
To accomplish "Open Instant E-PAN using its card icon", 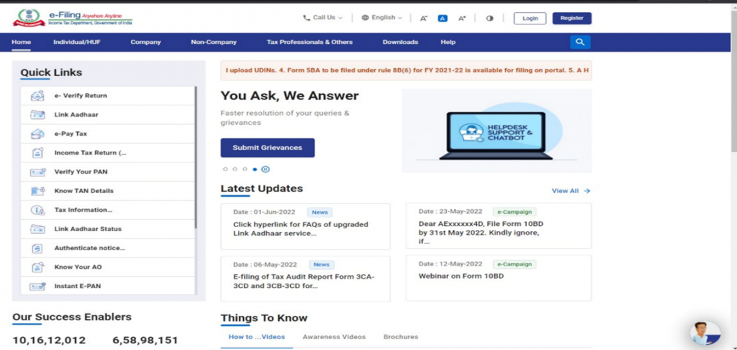I will click(x=37, y=287).
